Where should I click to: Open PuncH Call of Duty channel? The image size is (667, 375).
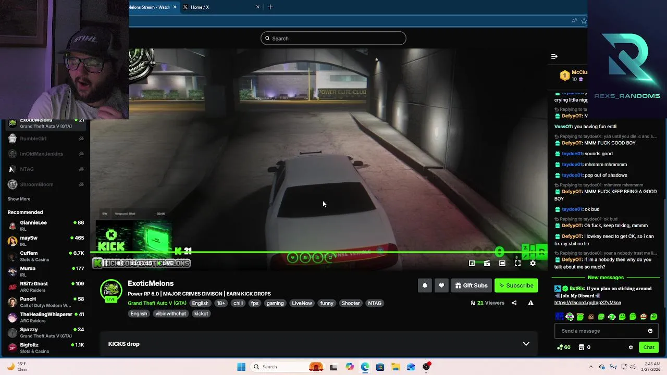[x=45, y=302]
